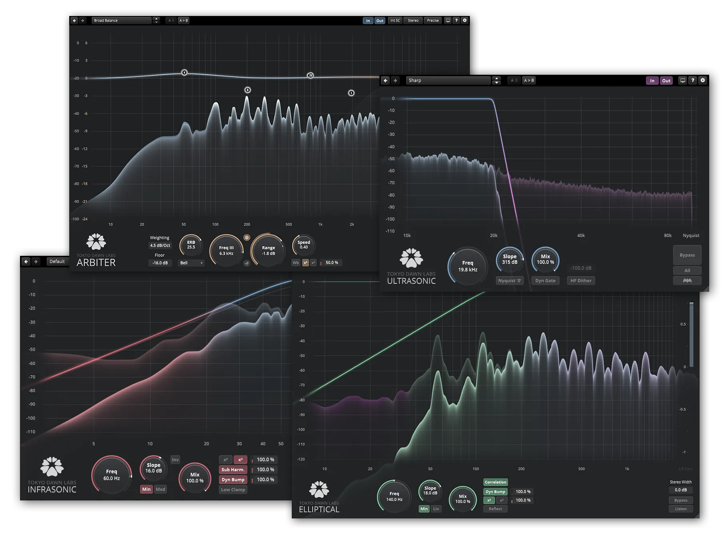Select EQ node V on Arbiter graph
Screen dimensions: 728x538
185,72
